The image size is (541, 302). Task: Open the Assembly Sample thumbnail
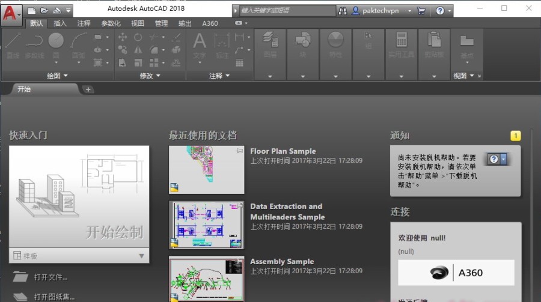pos(206,279)
